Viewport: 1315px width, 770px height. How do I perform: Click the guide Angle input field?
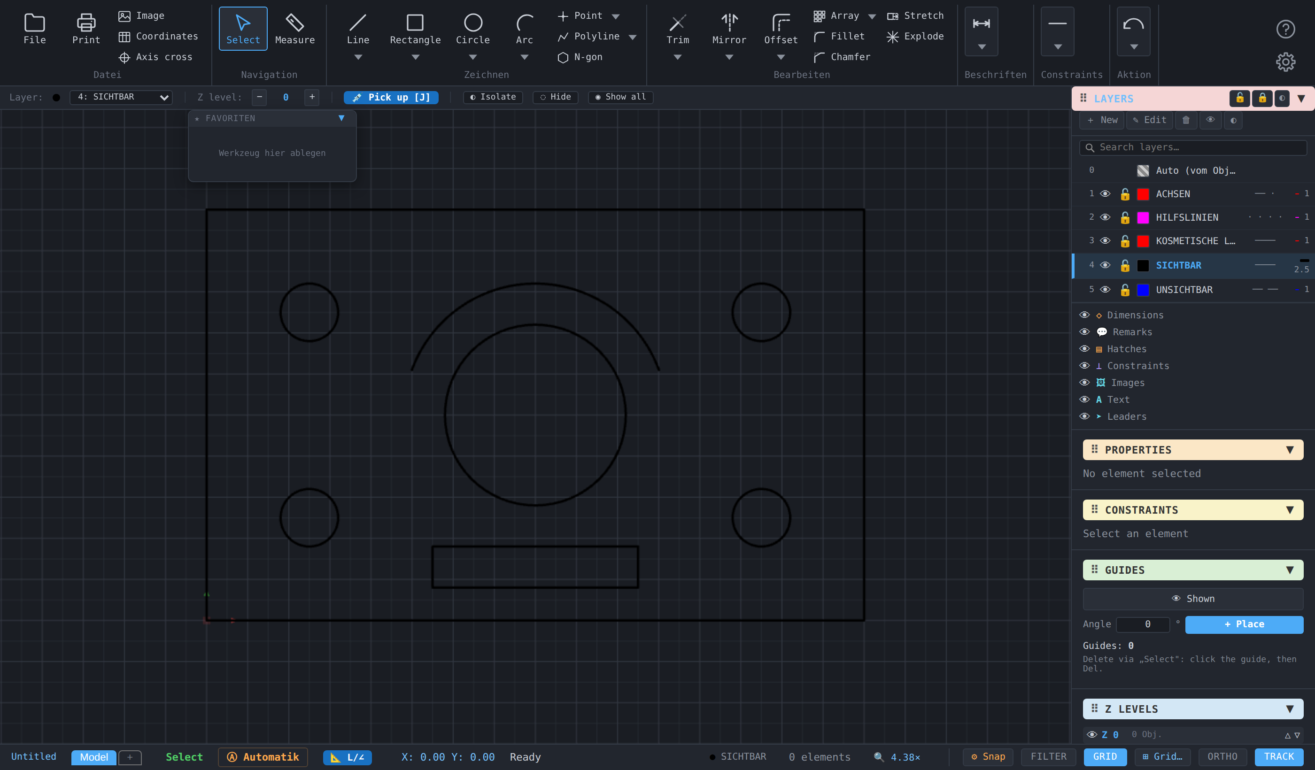pyautogui.click(x=1142, y=624)
